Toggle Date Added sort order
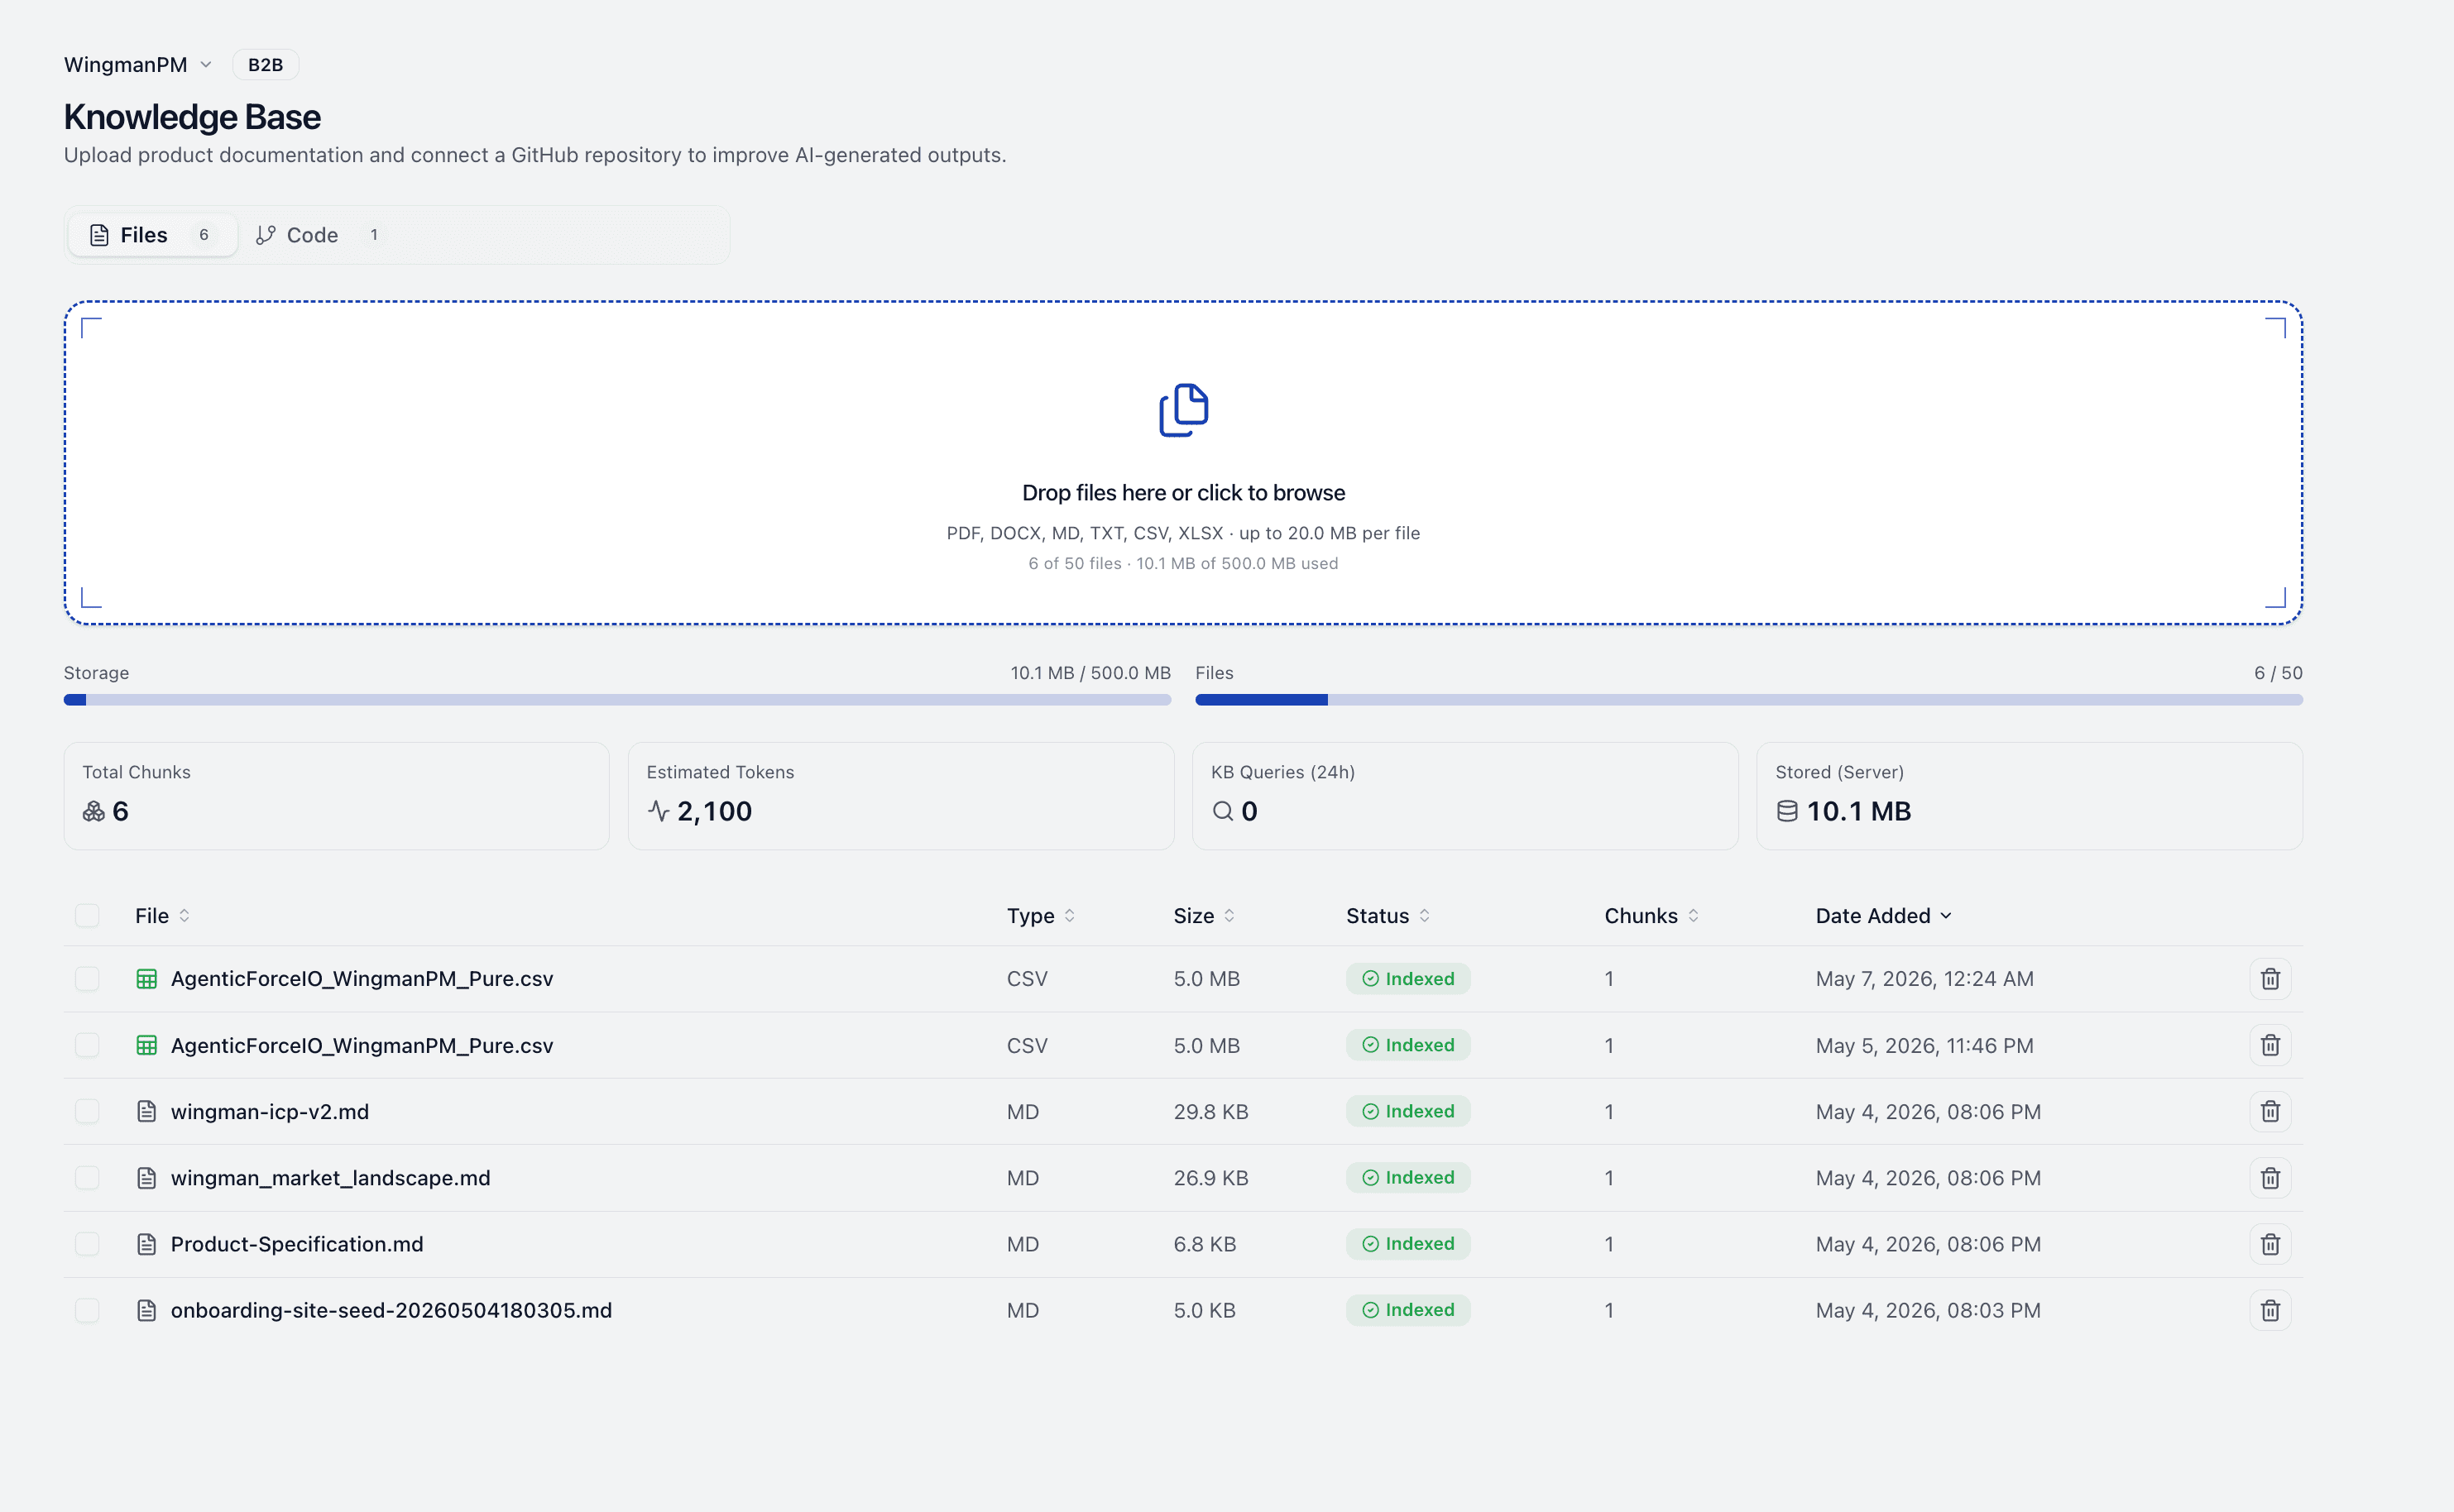2454x1512 pixels. pos(1884,916)
